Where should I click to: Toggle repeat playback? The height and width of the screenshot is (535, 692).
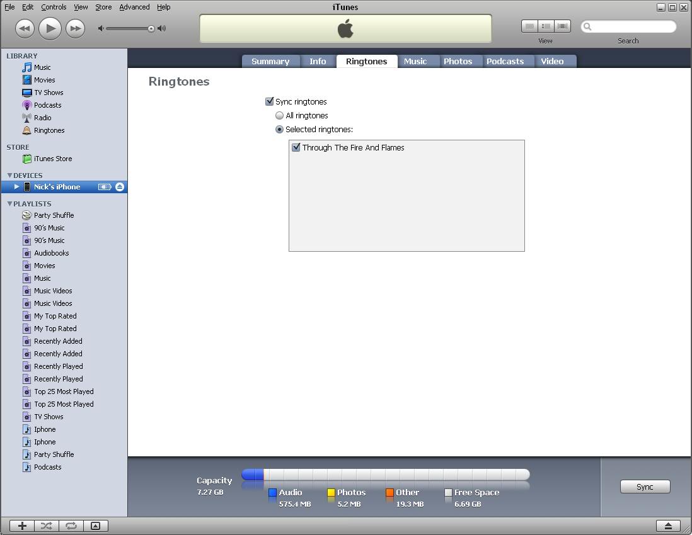tap(71, 526)
